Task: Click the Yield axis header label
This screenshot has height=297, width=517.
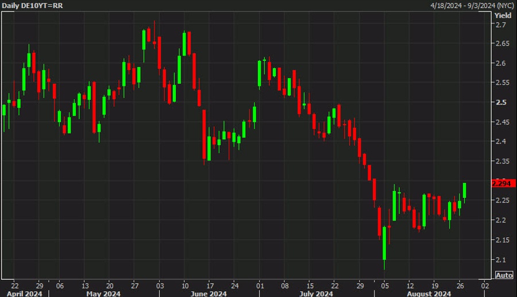Action: (503, 15)
